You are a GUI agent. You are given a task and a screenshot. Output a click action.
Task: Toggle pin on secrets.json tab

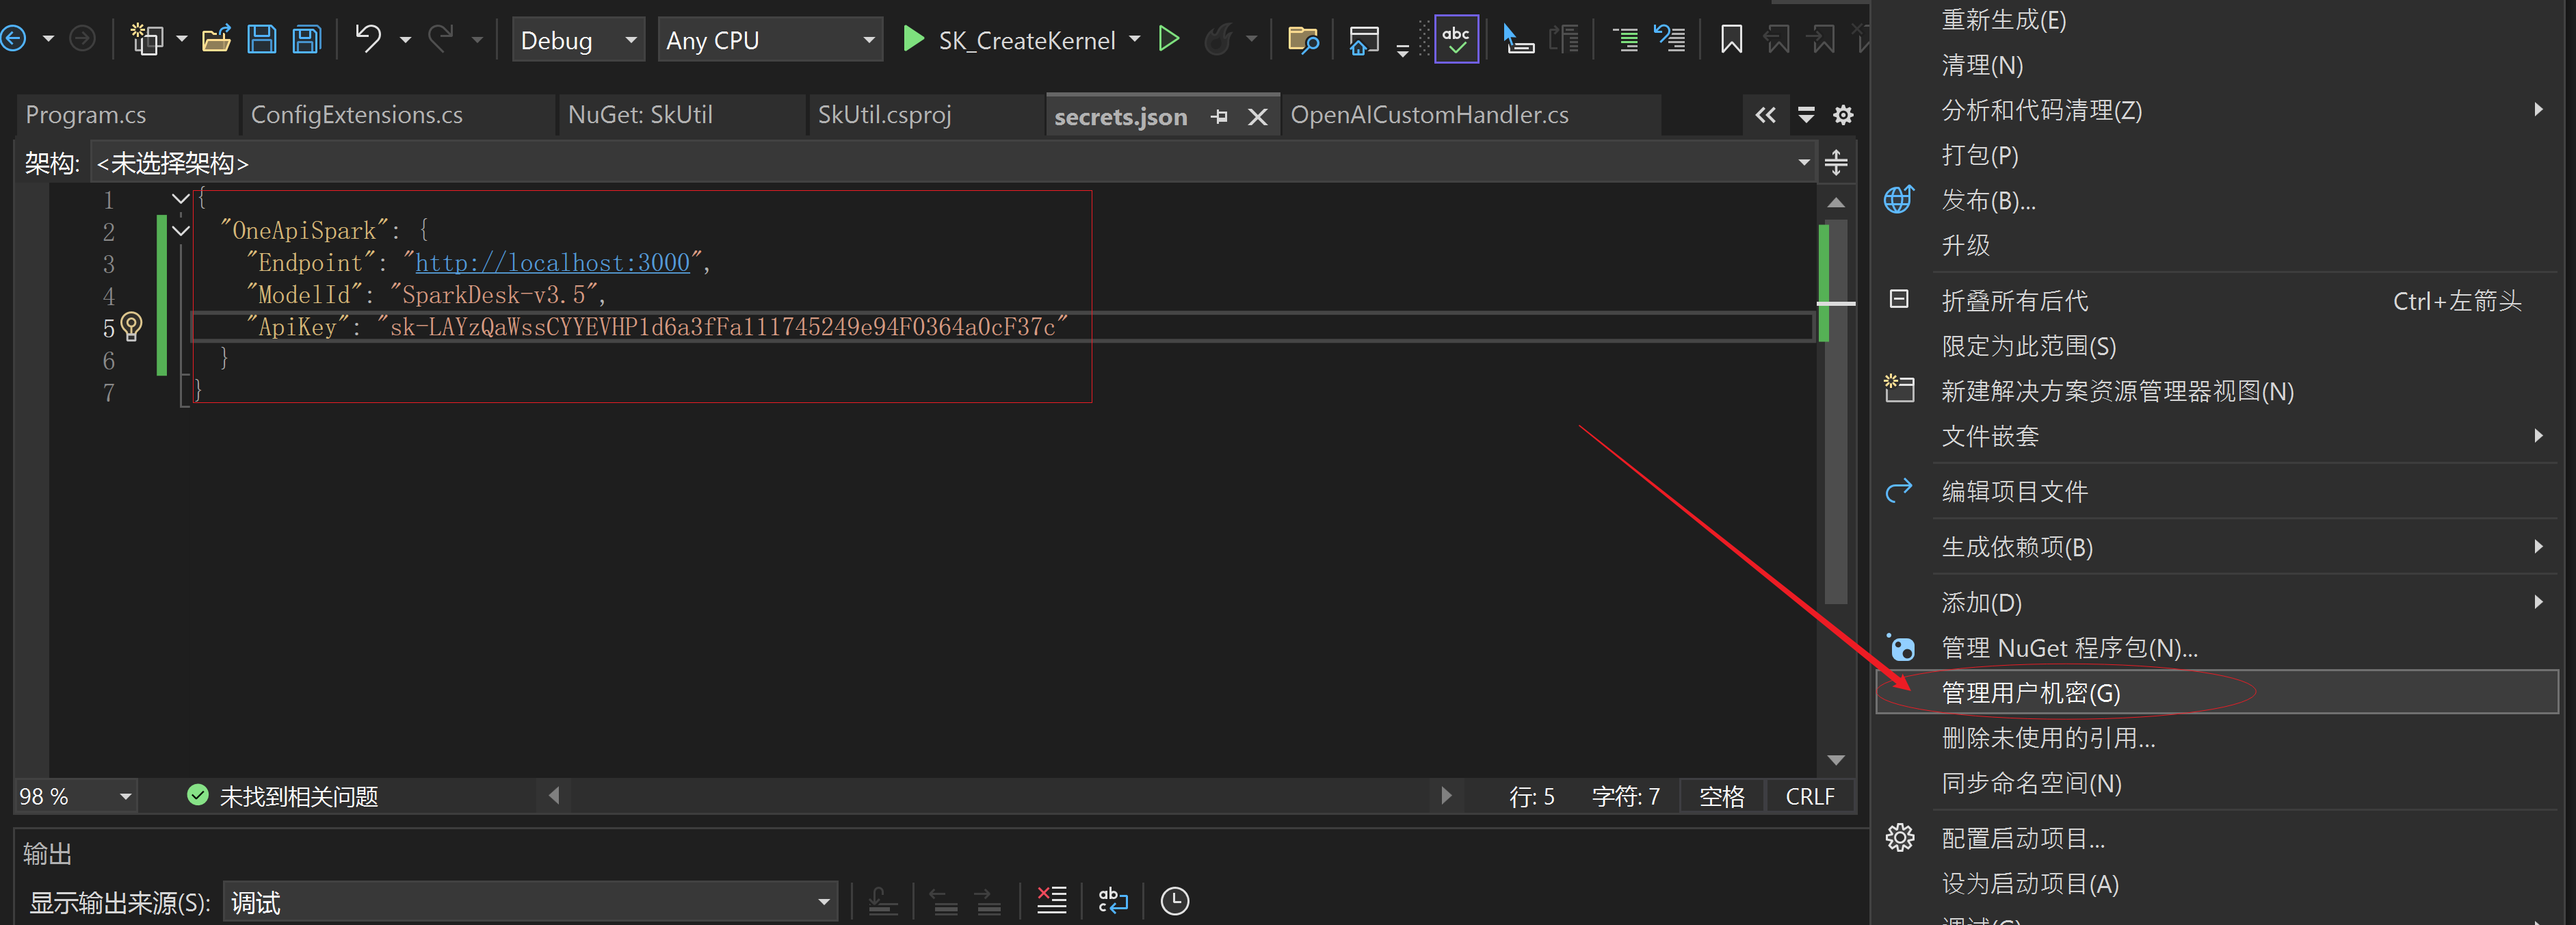[1219, 117]
